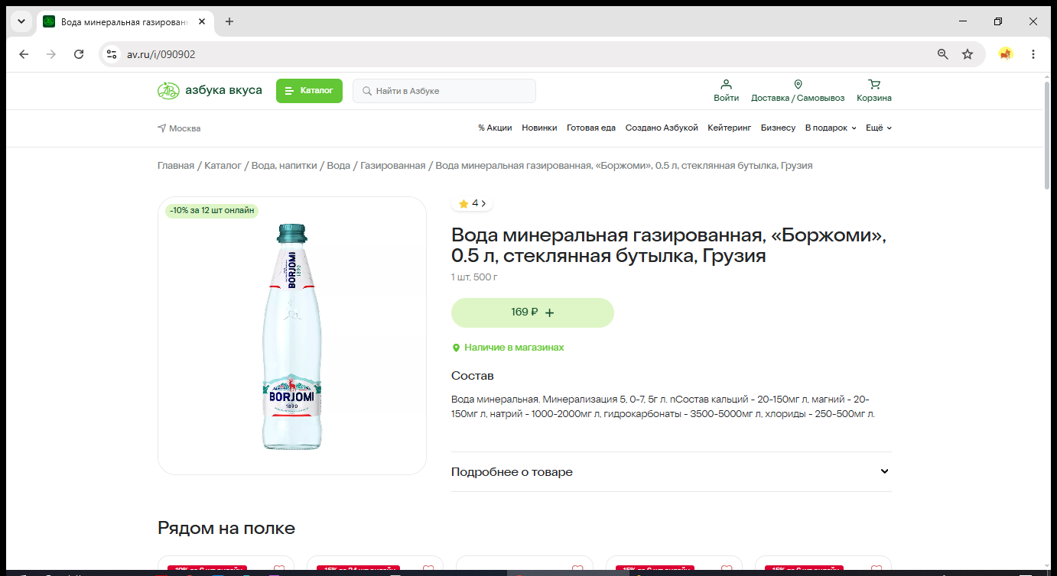Image resolution: width=1057 pixels, height=576 pixels.
Task: Focus the Найти в Азбуке search field
Action: [444, 91]
